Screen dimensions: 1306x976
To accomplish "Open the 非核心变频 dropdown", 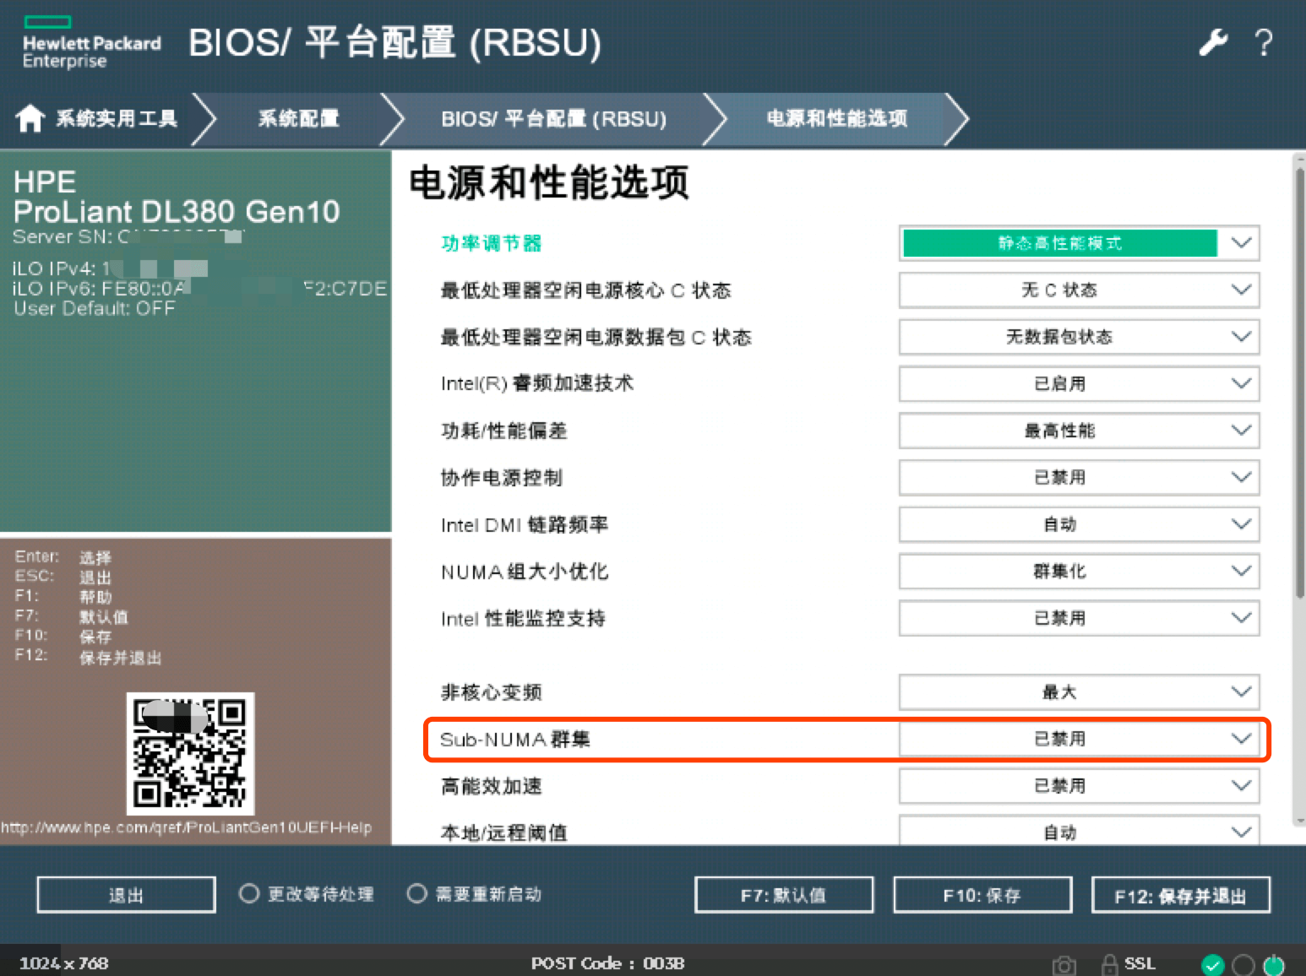I will (x=1079, y=692).
